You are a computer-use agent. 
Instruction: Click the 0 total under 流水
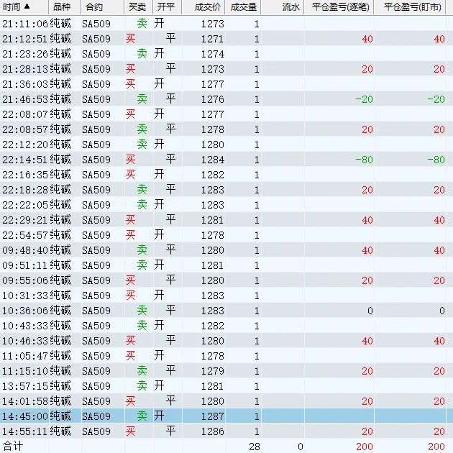(x=301, y=447)
